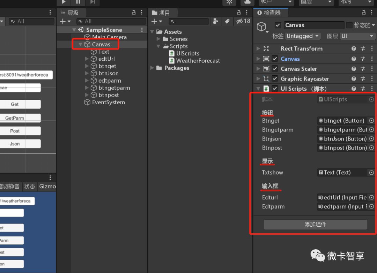
Task: Click the lock icon on the Project panel
Action: click(x=238, y=13)
